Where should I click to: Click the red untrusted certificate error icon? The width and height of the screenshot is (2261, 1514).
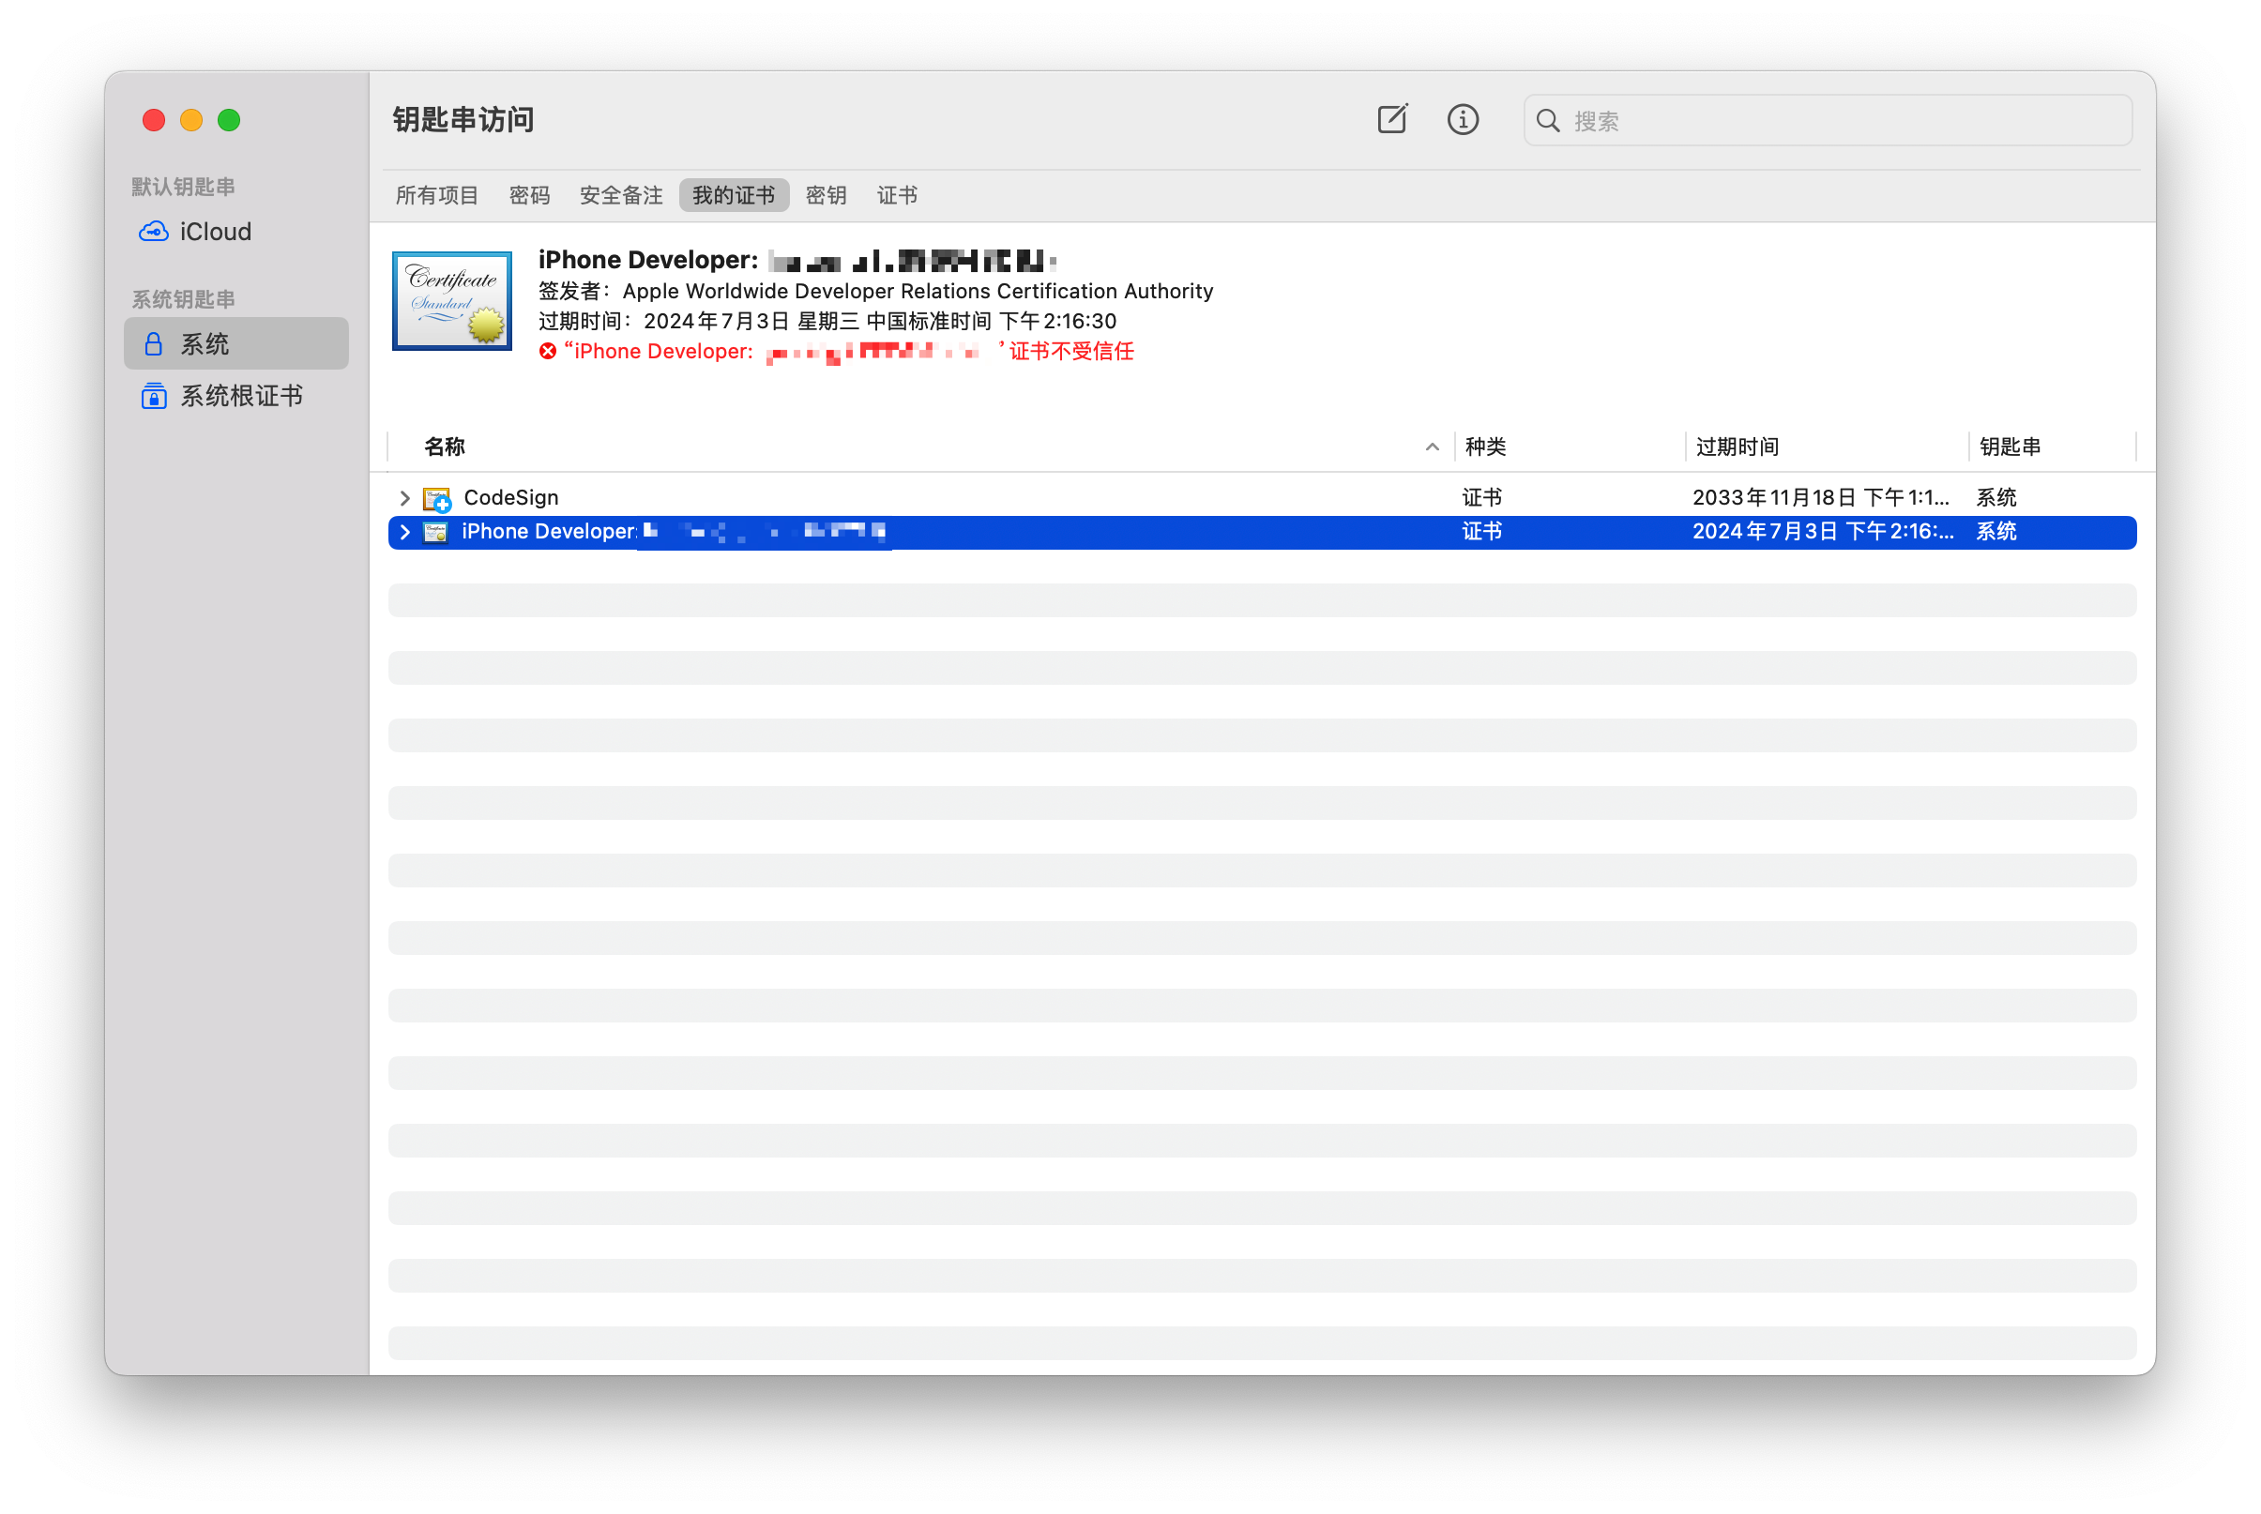[547, 351]
